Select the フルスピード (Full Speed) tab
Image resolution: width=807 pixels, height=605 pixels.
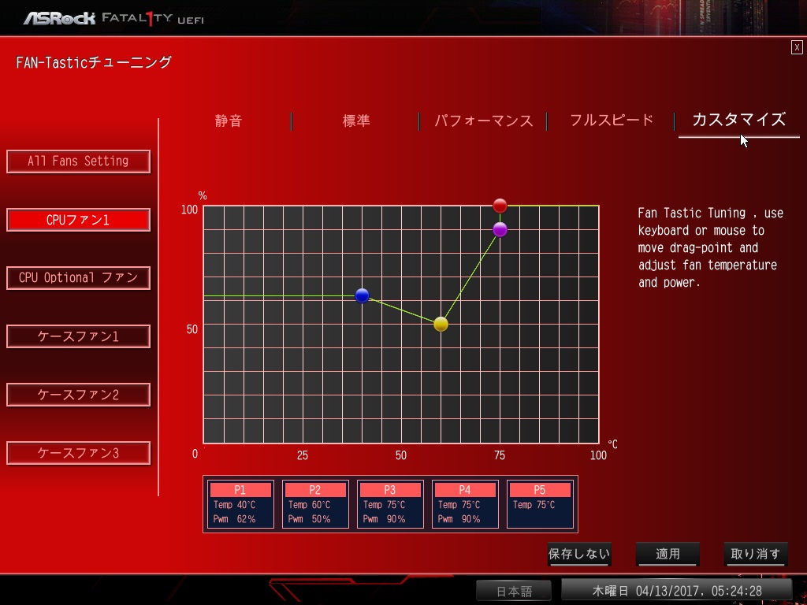coord(612,121)
